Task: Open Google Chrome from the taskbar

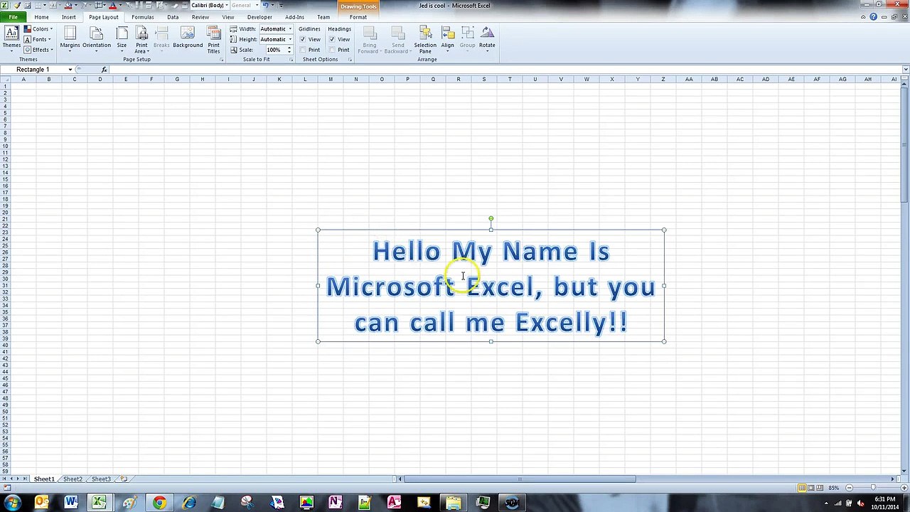Action: (x=159, y=503)
